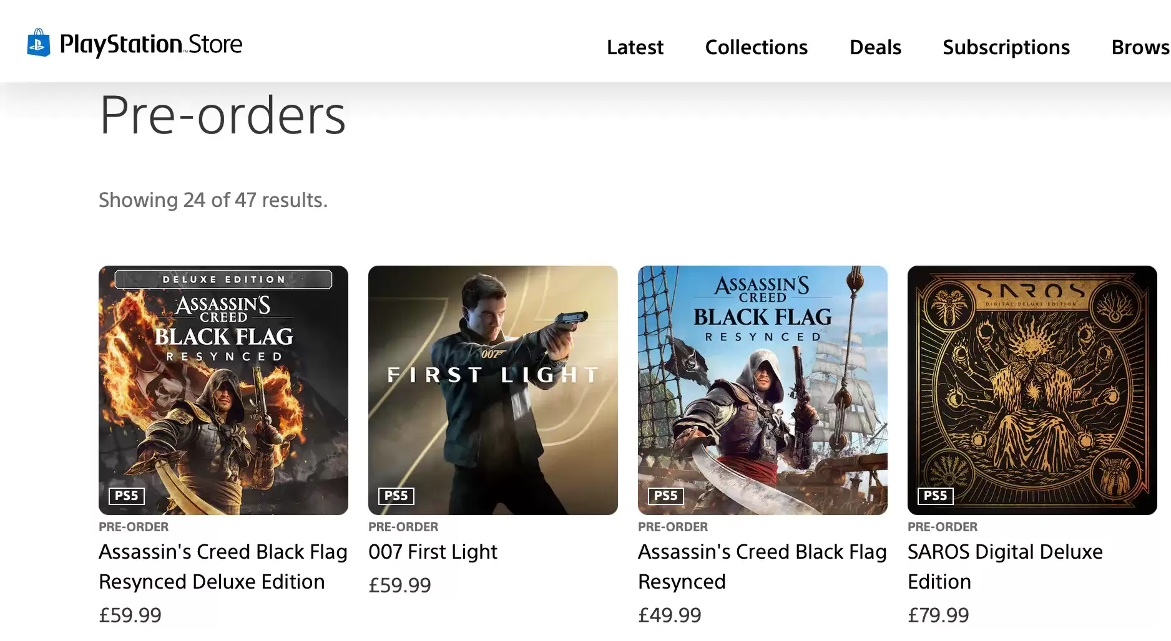Click the PlayStation Store wordmark text
This screenshot has width=1171, height=641.
point(151,44)
